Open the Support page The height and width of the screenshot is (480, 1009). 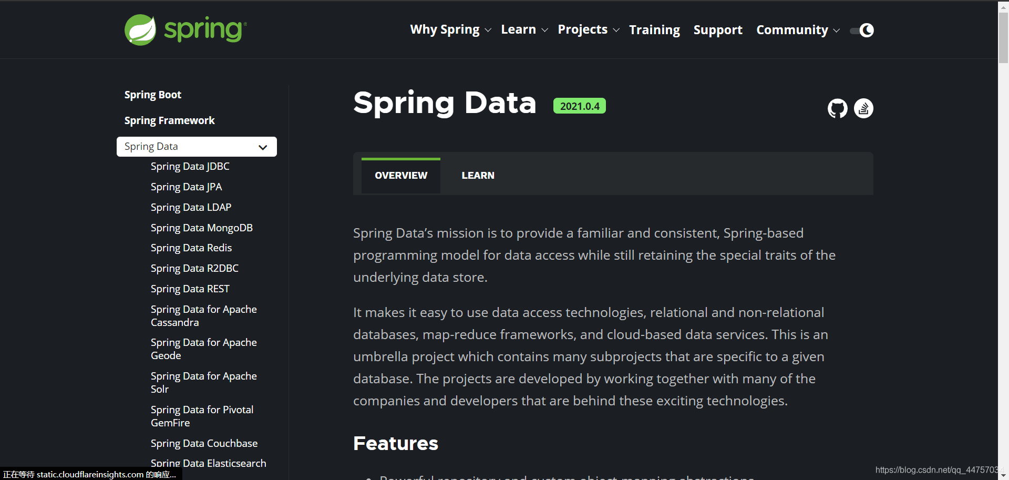pos(718,30)
